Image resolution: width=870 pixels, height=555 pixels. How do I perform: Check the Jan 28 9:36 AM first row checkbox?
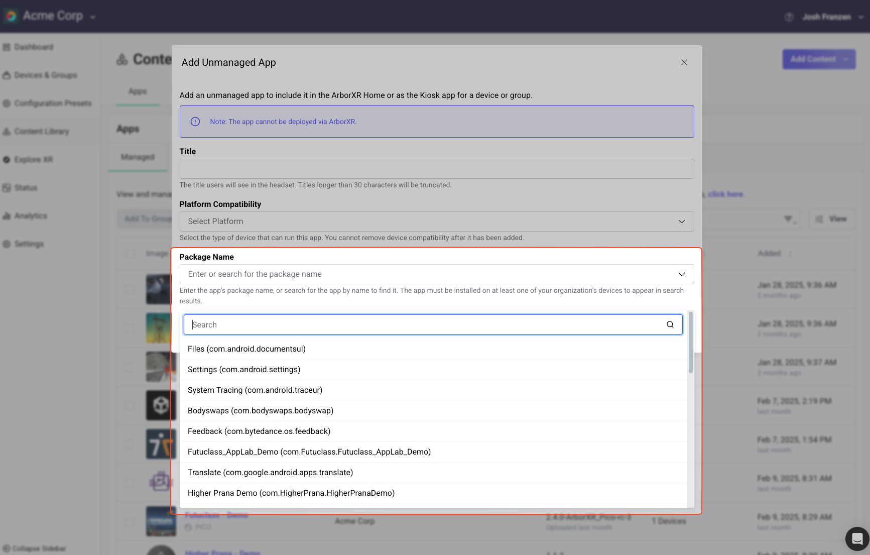coord(130,290)
